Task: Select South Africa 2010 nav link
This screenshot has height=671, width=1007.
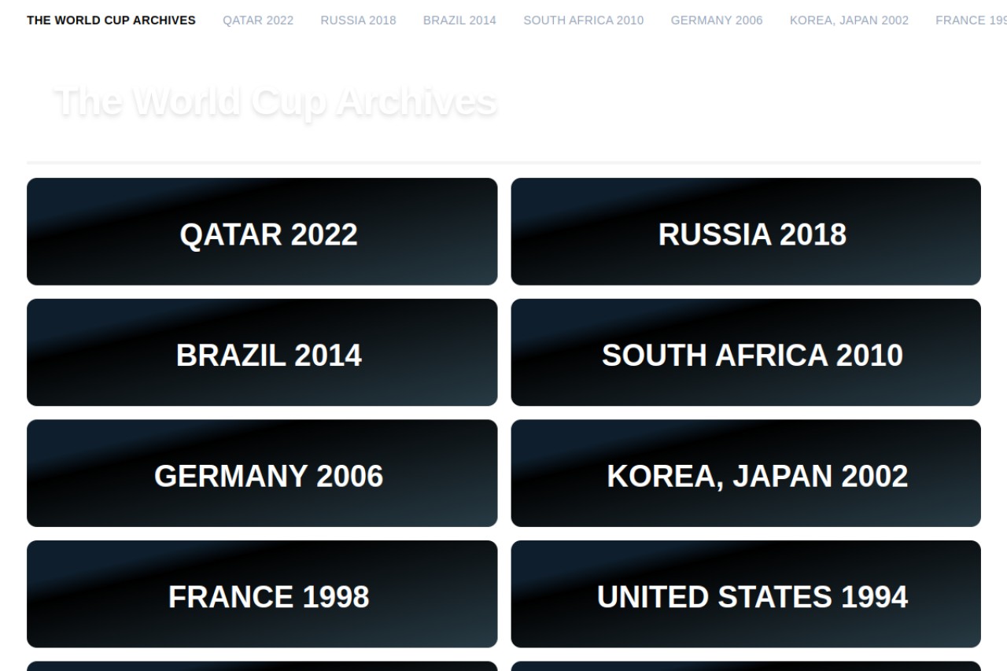Action: coord(583,20)
